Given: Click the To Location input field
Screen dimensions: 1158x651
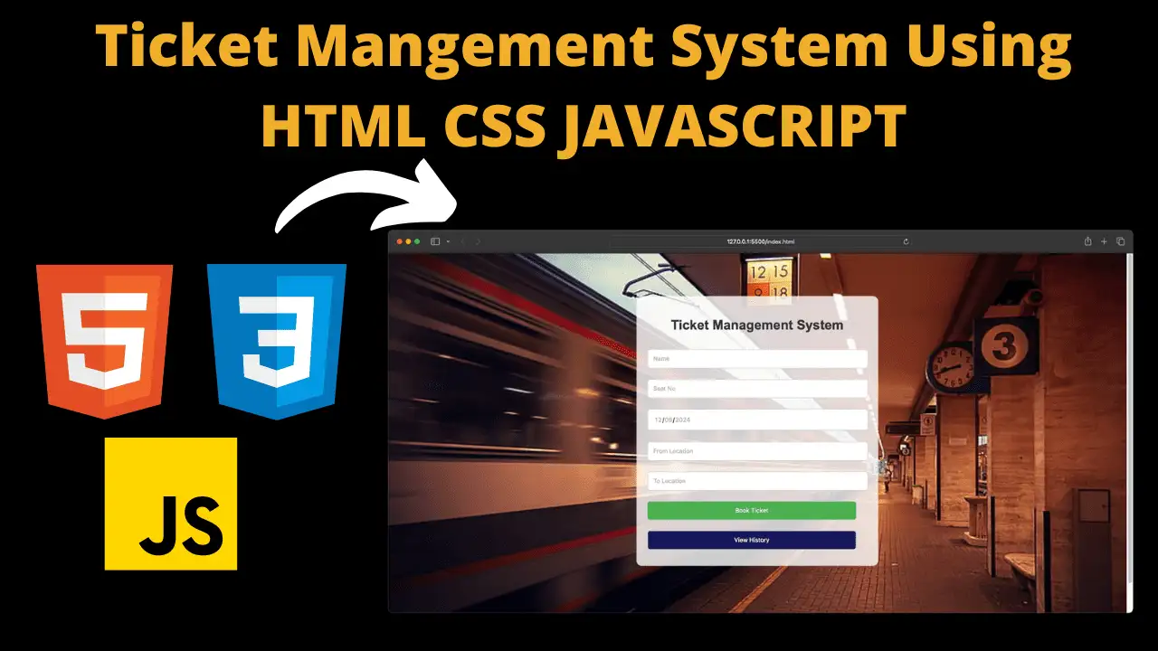Looking at the screenshot, I should pyautogui.click(x=757, y=481).
